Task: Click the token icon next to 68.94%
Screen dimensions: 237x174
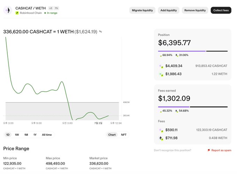Action: tap(161, 55)
